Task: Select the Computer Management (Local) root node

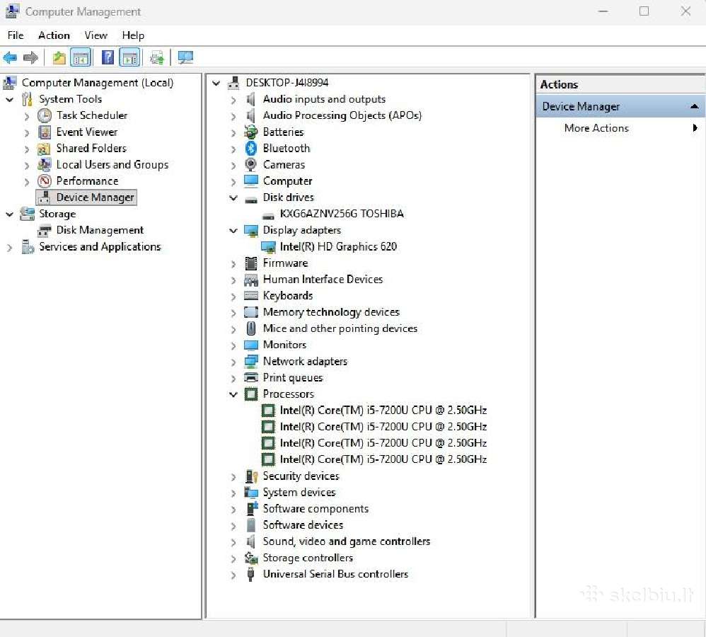Action: (97, 83)
